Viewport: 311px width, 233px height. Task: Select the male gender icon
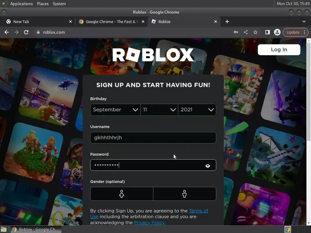click(184, 194)
